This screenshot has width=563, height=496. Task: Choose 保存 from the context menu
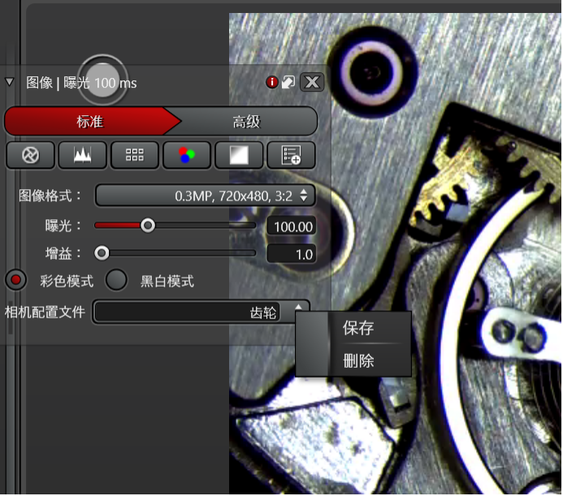point(358,329)
